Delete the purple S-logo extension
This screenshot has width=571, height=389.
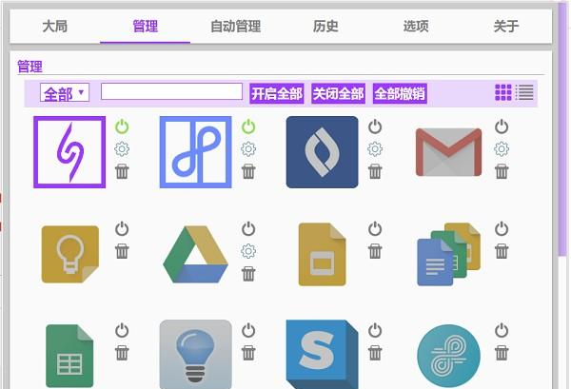[122, 171]
